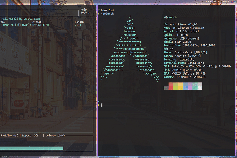Click the blinking terminal cursor block
Image resolution: width=237 pixels, height=158 pixels.
[101, 105]
